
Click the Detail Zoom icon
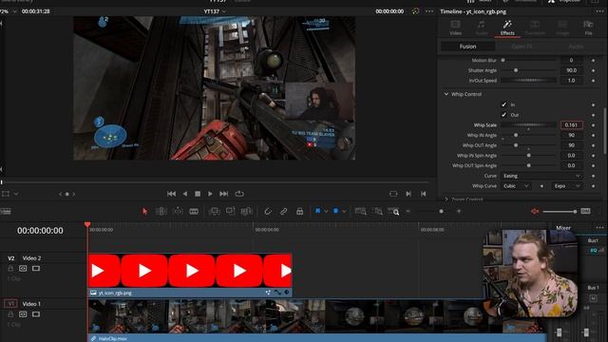(x=377, y=211)
